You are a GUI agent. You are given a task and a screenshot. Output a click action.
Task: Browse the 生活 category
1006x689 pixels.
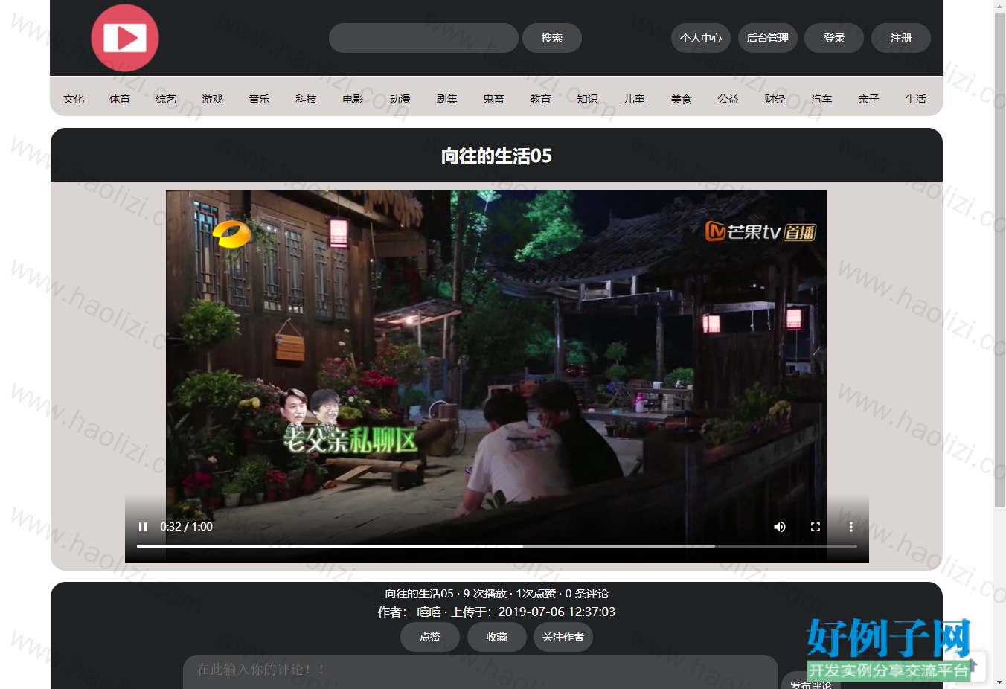pos(915,99)
